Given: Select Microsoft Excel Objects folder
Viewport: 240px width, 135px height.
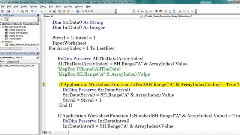Looking at the screenshot, I should (x=15, y=27).
